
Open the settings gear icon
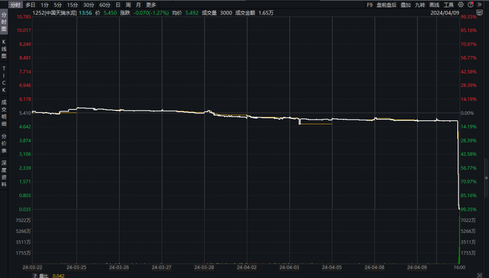(x=461, y=5)
